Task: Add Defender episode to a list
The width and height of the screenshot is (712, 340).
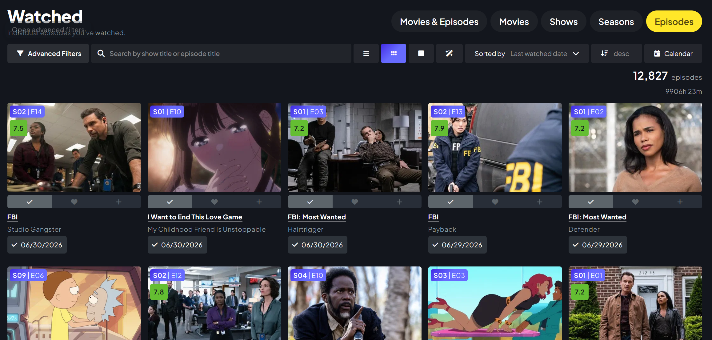Action: click(x=680, y=202)
